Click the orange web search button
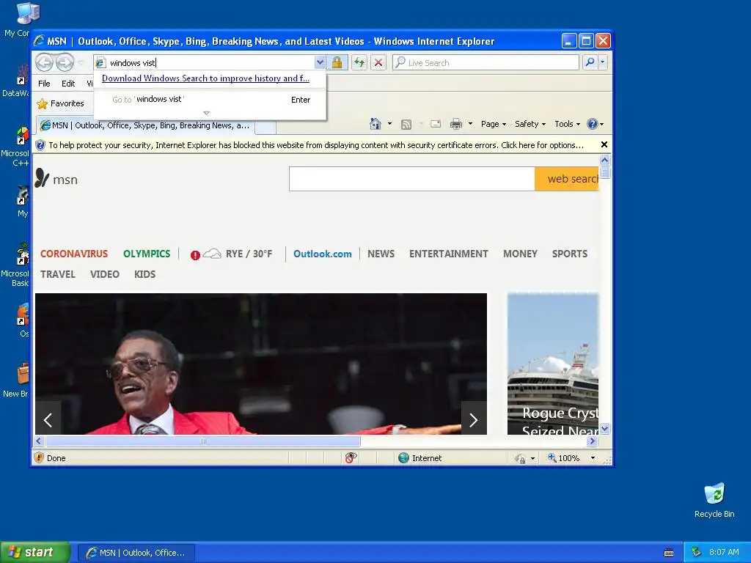751x563 pixels. click(567, 179)
